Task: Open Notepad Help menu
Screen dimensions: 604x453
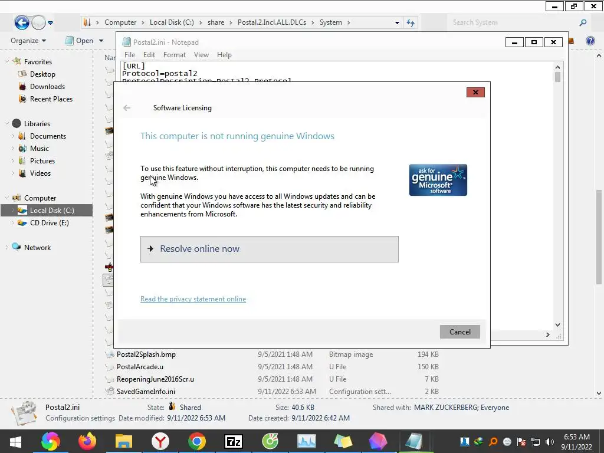Action: click(x=224, y=55)
